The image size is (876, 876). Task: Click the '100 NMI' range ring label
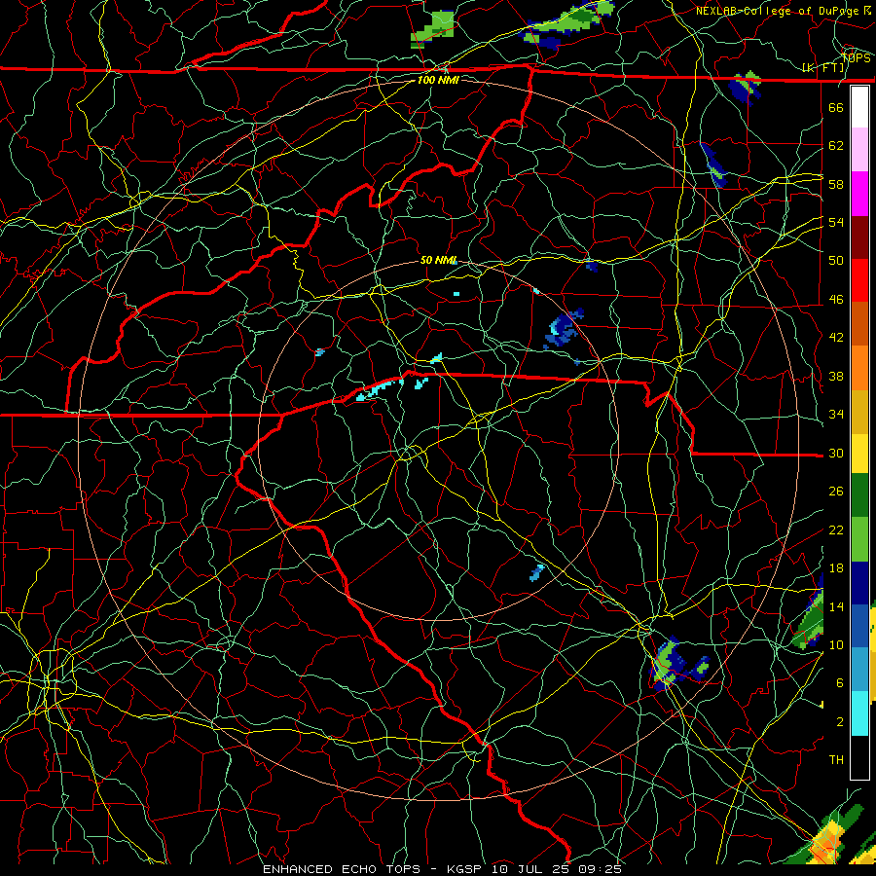(438, 80)
